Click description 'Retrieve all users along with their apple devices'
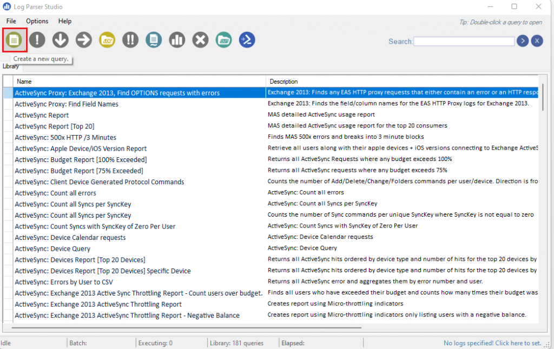This screenshot has width=554, height=349. [403, 148]
